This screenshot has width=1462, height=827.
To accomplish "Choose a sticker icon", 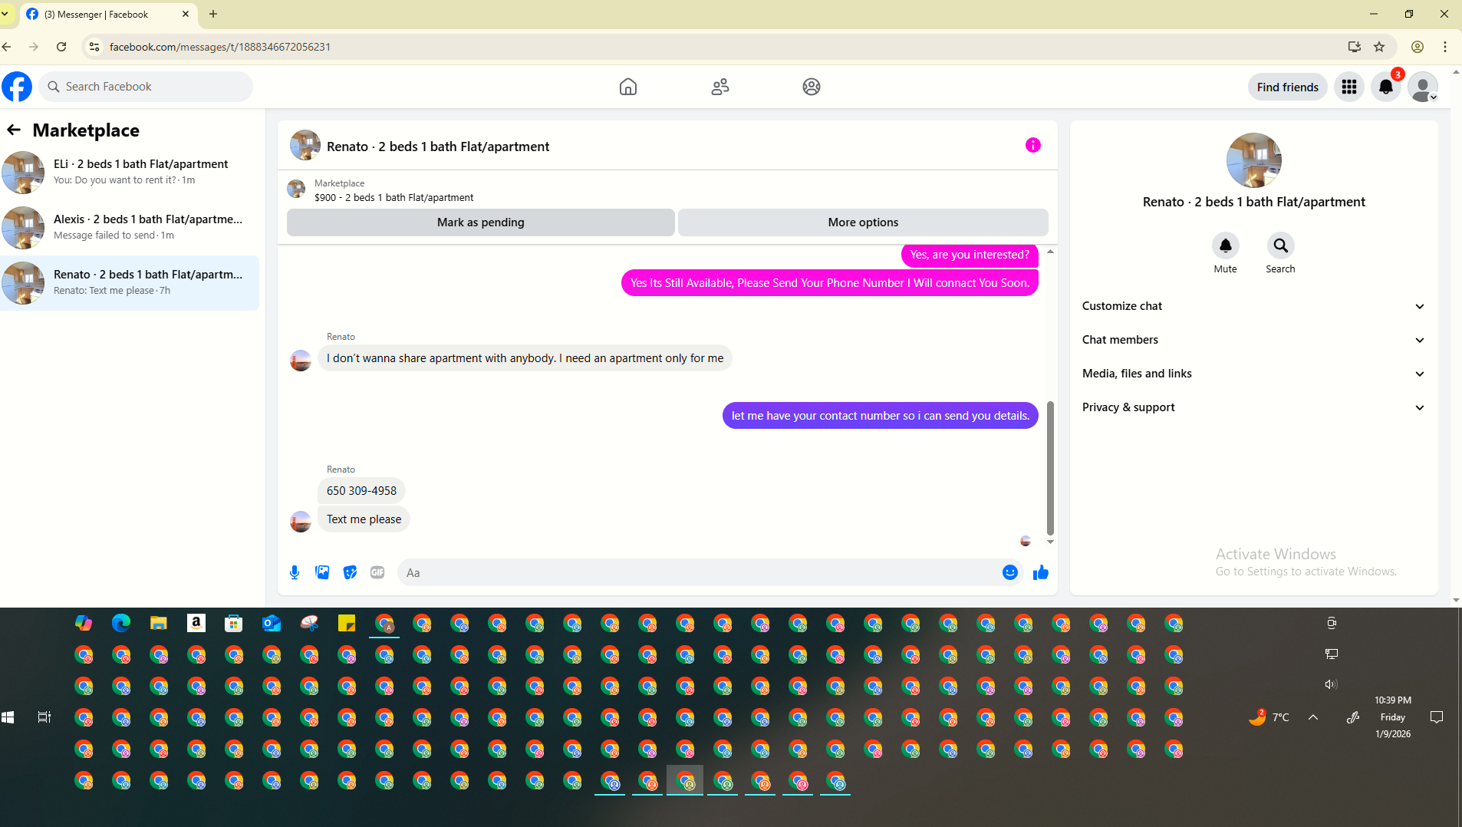I will 350,572.
